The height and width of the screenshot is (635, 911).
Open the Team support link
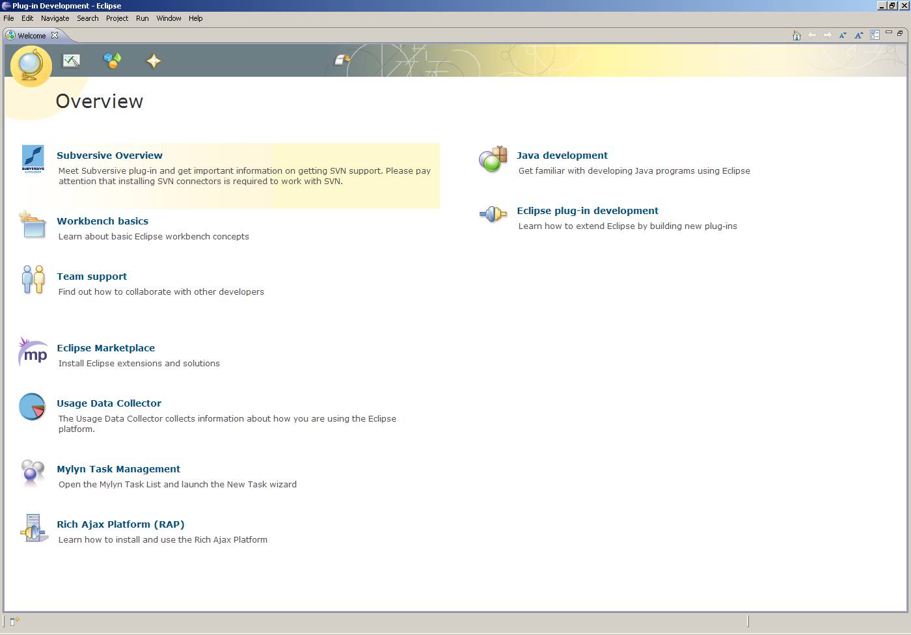92,277
